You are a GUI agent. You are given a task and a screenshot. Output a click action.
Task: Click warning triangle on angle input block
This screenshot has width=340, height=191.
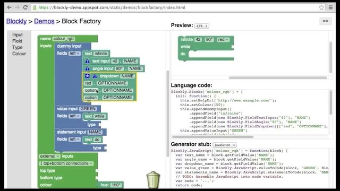coord(87,68)
